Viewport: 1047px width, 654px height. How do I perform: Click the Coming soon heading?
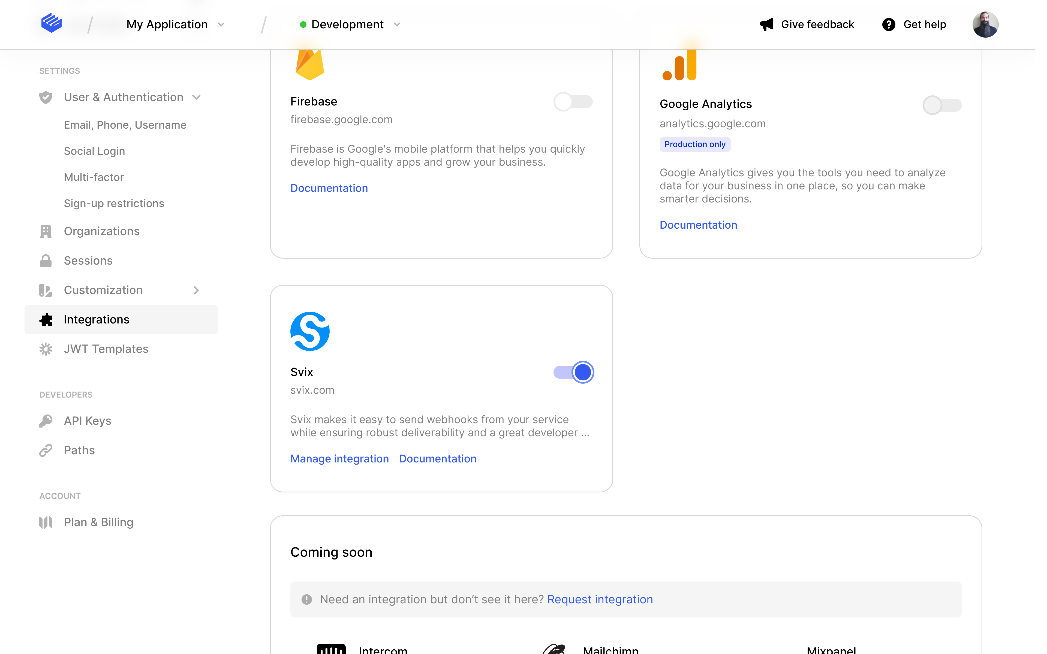(x=331, y=552)
